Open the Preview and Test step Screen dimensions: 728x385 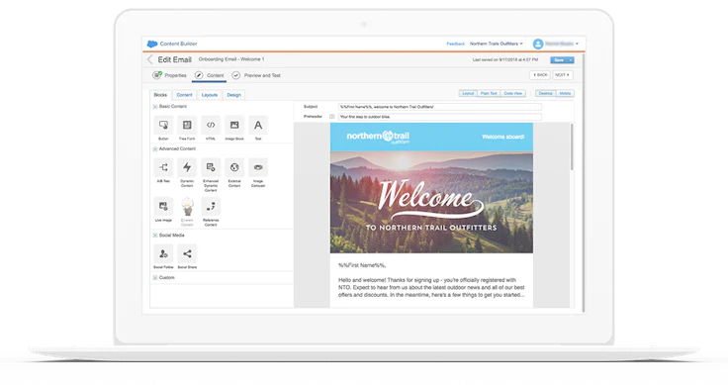pyautogui.click(x=256, y=75)
